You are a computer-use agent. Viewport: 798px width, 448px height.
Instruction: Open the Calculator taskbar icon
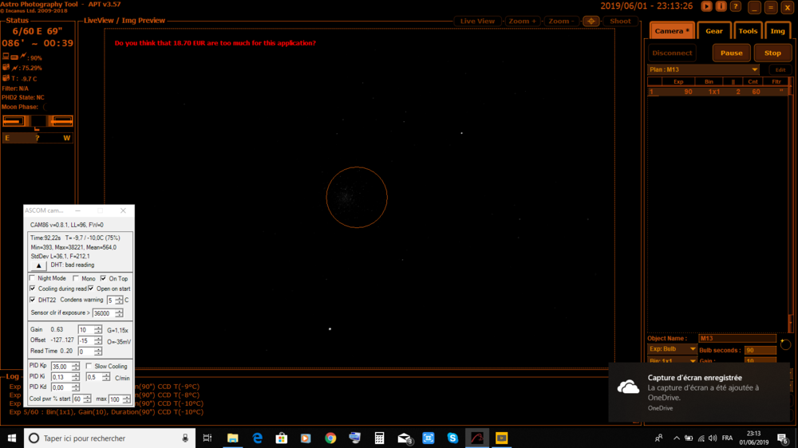click(x=379, y=438)
